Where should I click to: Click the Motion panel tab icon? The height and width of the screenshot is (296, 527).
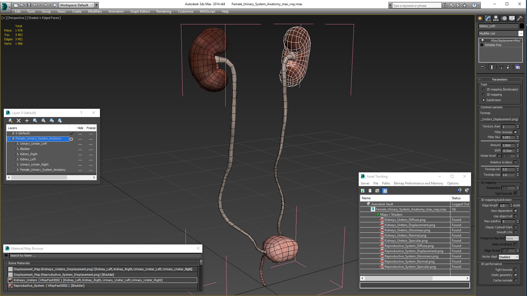(504, 18)
